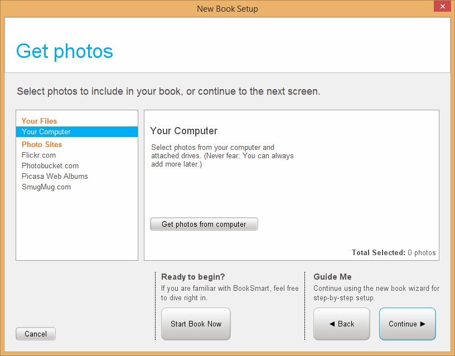Close the New Book Setup window
Screen dimensions: 455x356
point(441,8)
